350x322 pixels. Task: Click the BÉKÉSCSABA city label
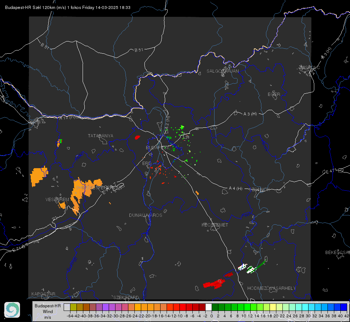[337, 252]
